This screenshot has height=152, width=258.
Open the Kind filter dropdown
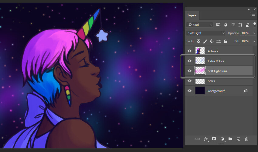point(200,25)
